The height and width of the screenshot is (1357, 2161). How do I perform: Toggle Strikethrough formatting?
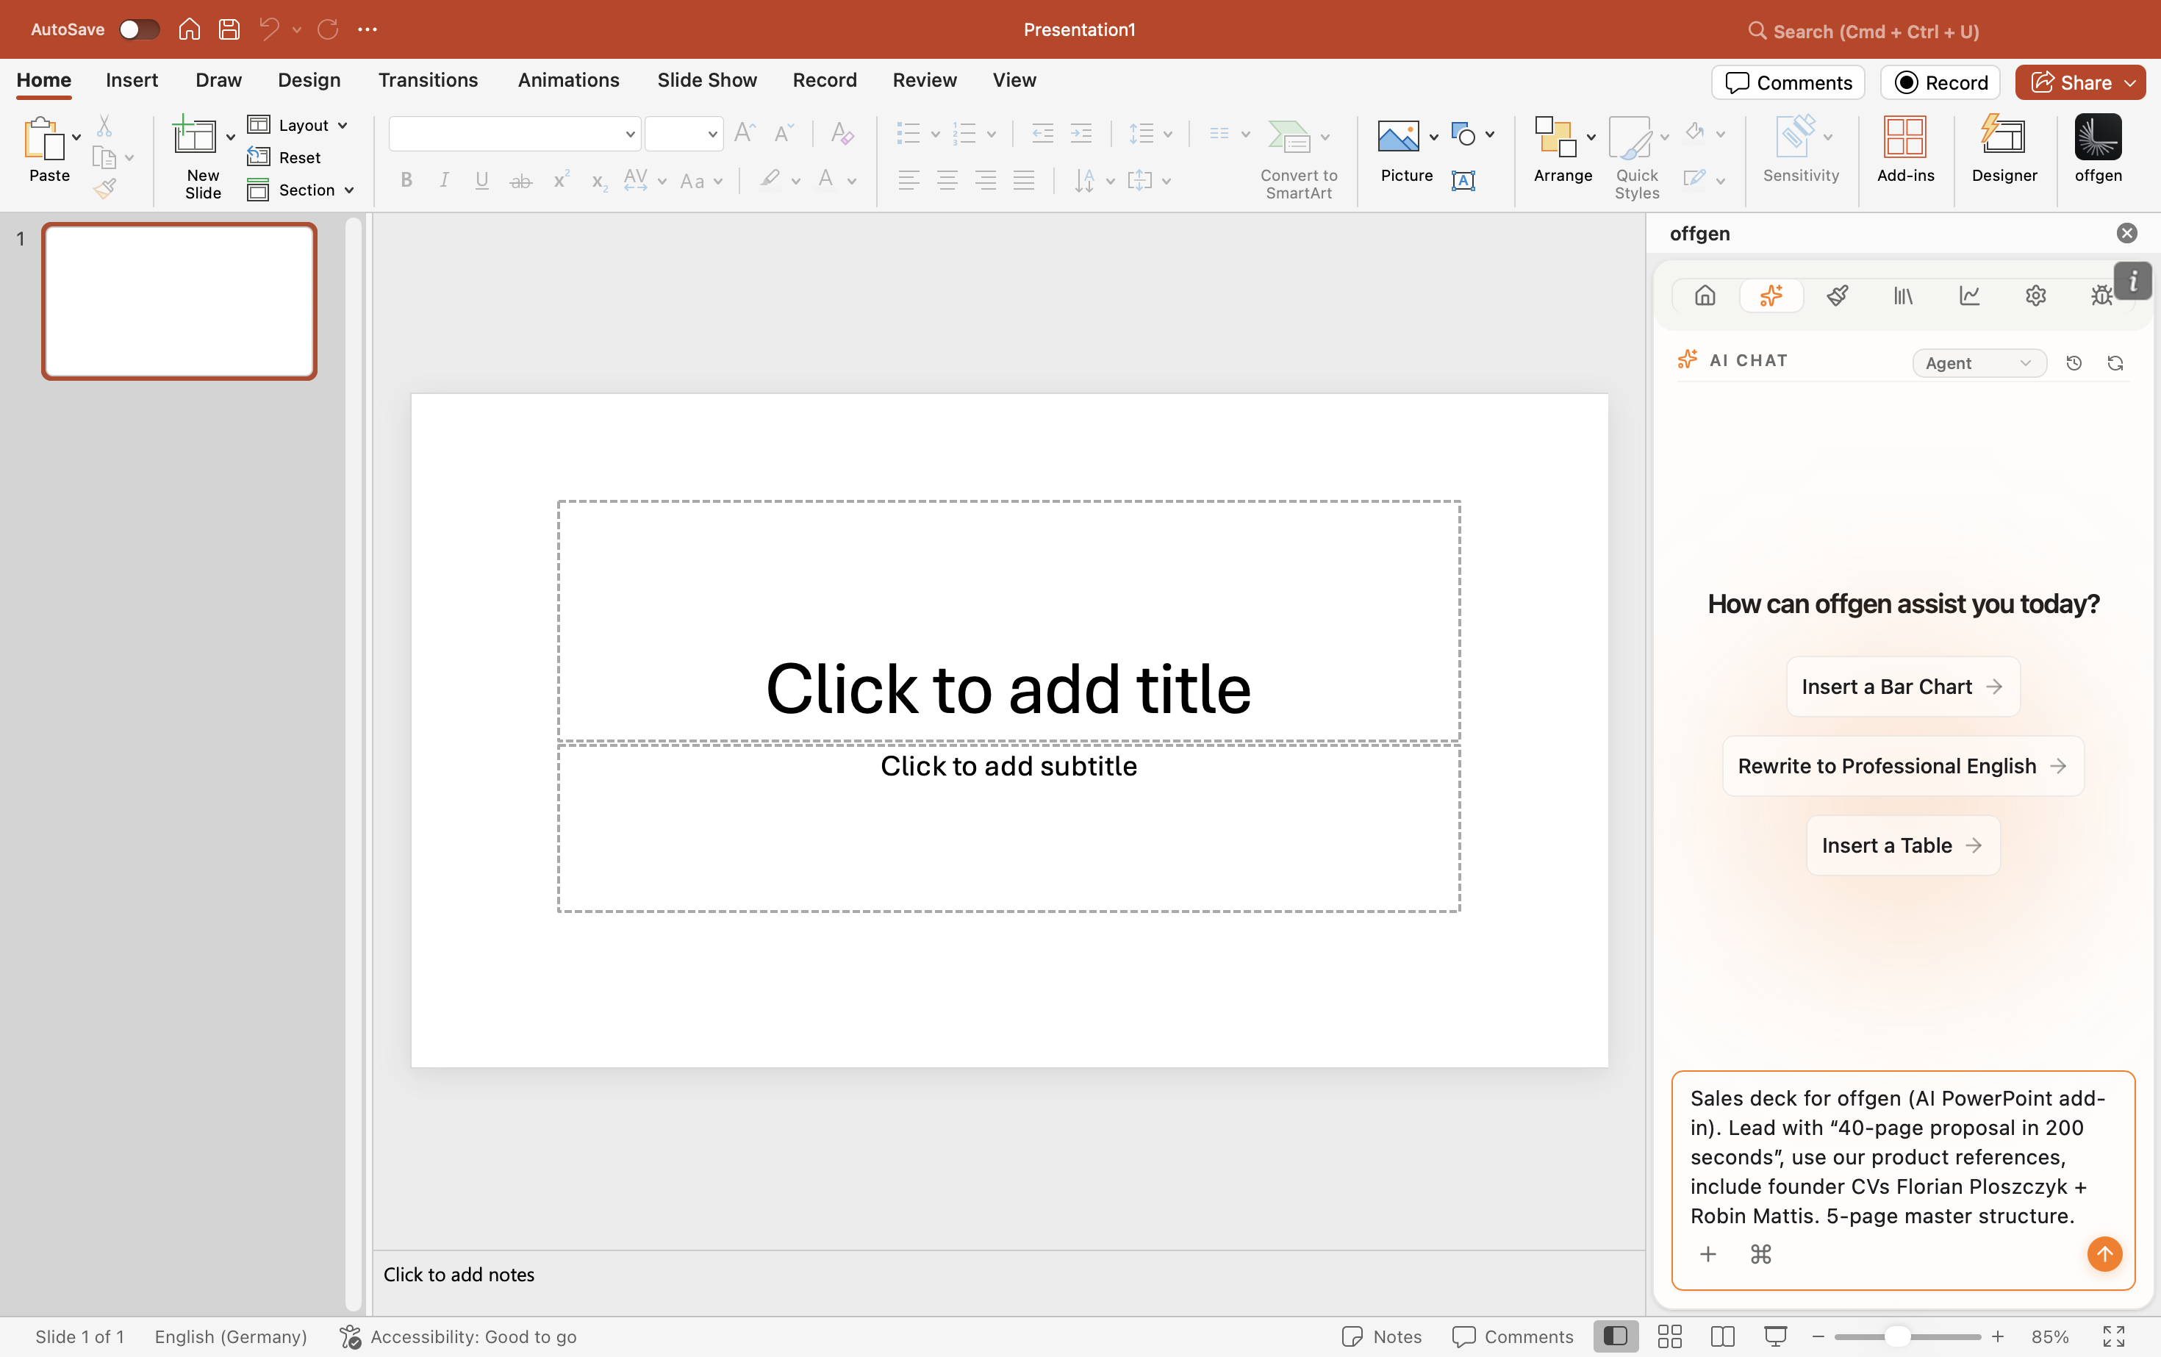[x=520, y=182]
